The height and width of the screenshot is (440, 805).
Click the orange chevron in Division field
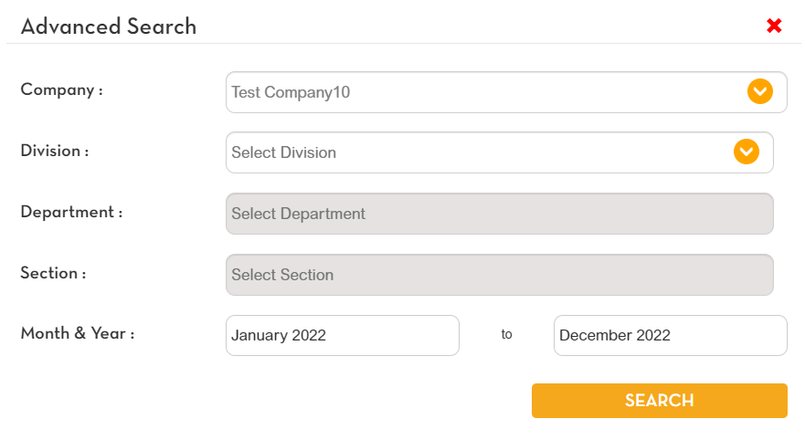pos(747,152)
